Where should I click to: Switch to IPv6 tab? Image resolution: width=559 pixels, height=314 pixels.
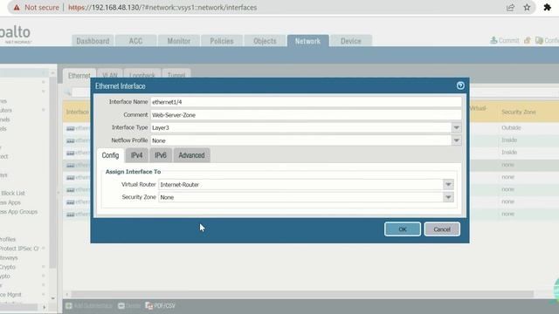[x=161, y=155]
